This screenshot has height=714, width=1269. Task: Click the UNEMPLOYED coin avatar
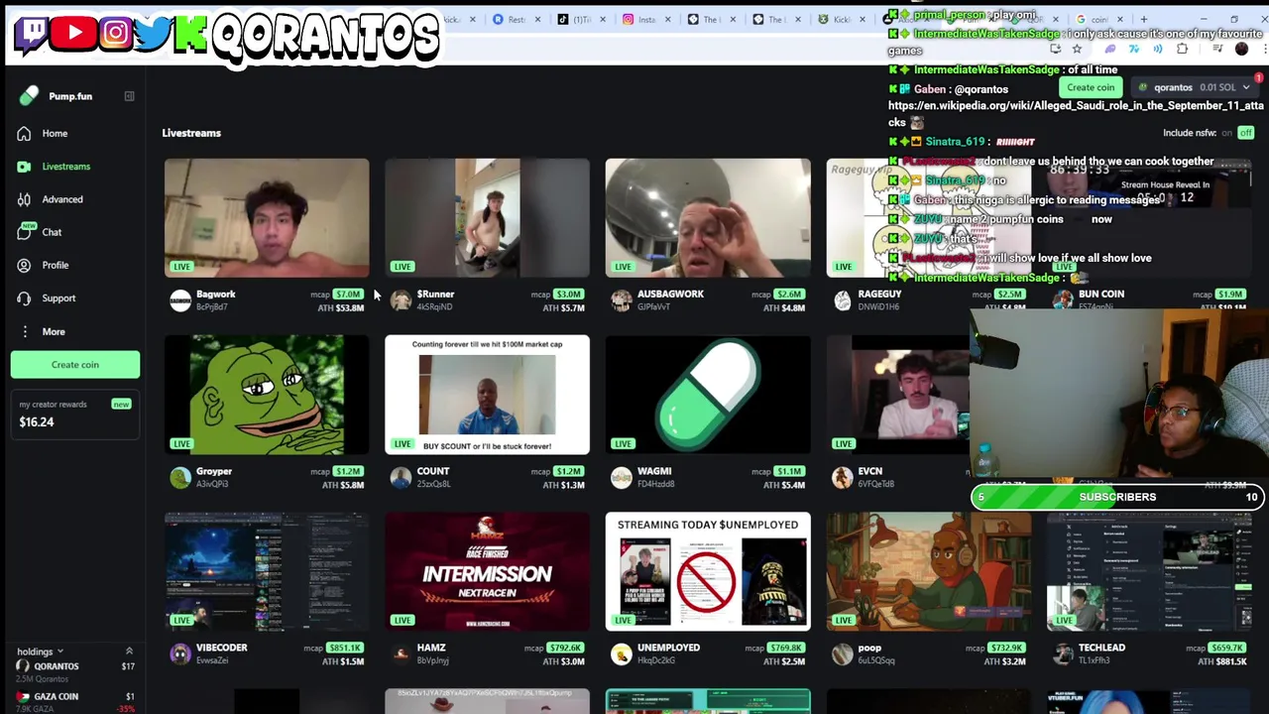pyautogui.click(x=621, y=654)
